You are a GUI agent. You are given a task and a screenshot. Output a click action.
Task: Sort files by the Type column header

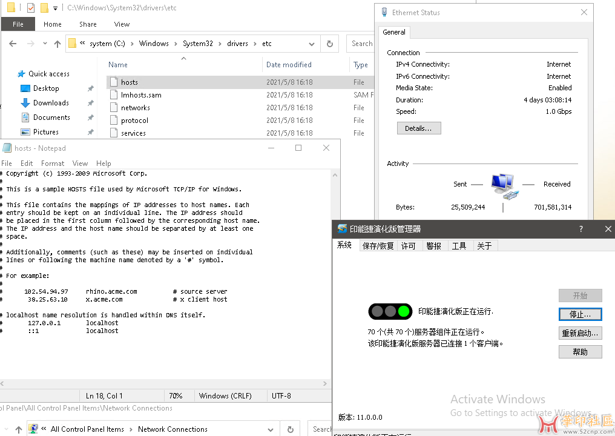point(360,65)
